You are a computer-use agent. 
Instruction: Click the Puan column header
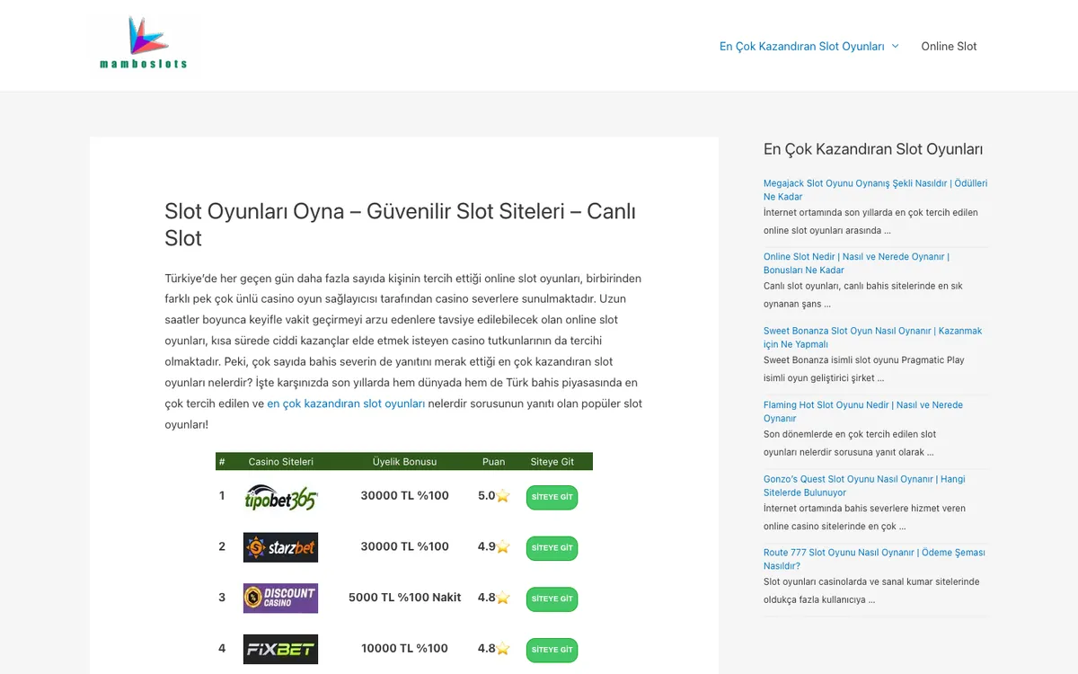coord(493,461)
